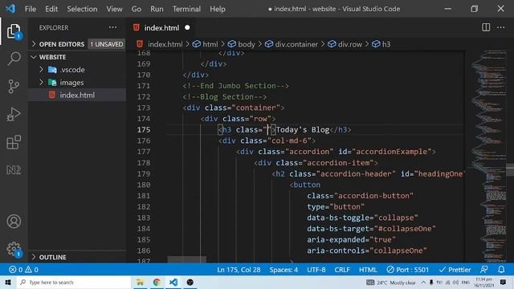Screen dimensions: 514x289
Task: Click the taskbar clock and date
Action: coord(483,282)
